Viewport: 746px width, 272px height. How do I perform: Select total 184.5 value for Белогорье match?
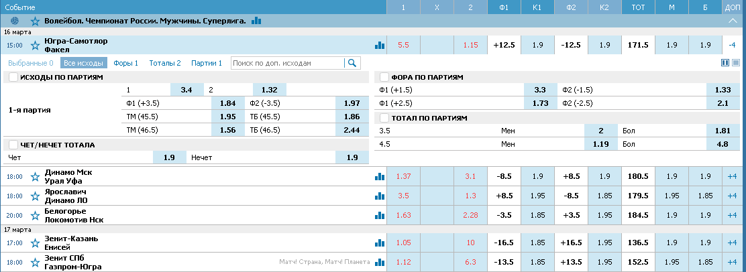click(x=638, y=215)
